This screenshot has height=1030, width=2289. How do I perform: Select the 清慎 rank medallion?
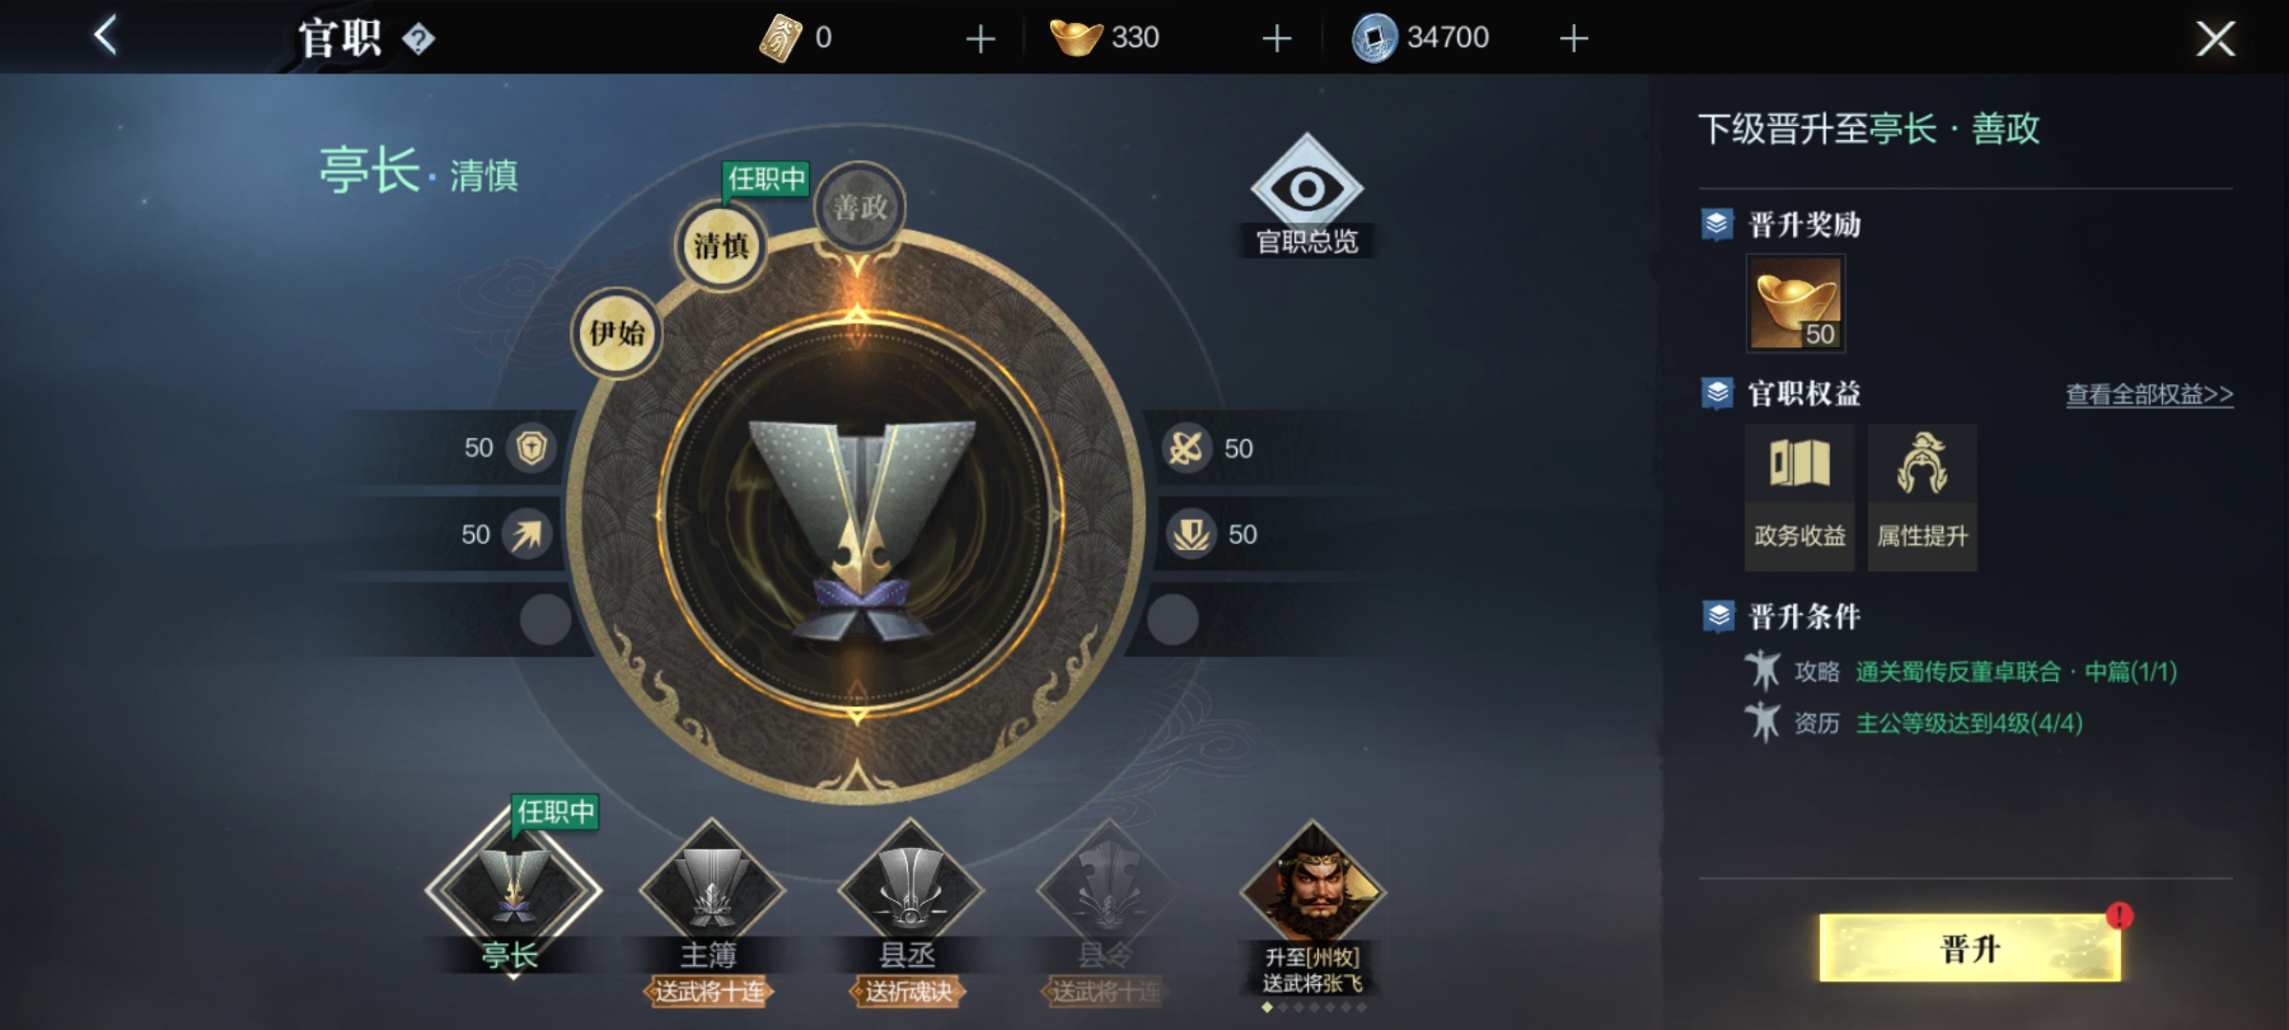point(721,247)
